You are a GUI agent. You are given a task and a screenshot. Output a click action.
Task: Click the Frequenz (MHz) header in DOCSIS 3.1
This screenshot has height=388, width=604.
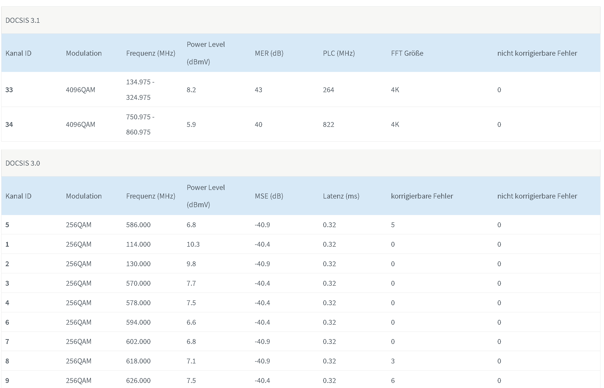(x=151, y=53)
